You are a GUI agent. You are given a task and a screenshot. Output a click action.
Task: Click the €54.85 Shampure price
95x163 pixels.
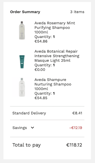[x=41, y=98]
